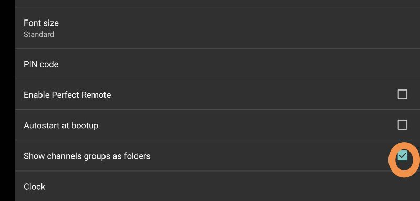Click empty space in the Font size row
Screen dimensions: 420x201
coord(228,28)
